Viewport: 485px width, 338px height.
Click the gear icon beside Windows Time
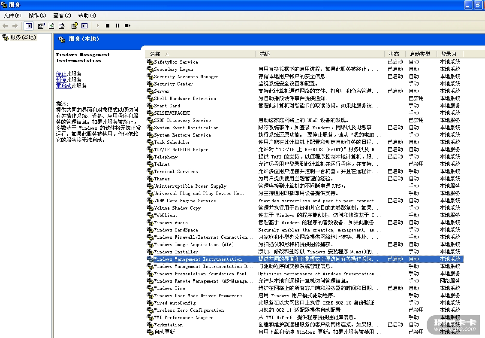(150, 288)
